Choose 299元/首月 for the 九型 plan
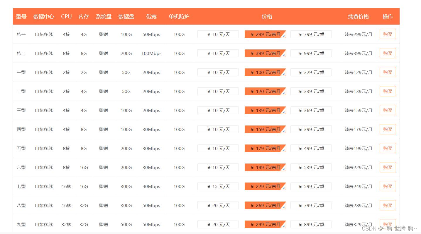Image resolution: width=421 pixels, height=234 pixels. coord(265,224)
